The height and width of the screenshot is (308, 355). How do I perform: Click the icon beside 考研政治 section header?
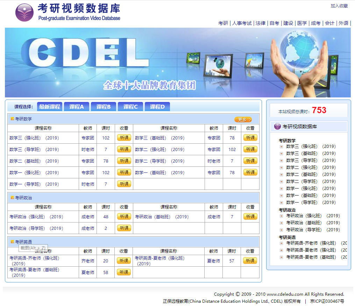coord(12,198)
